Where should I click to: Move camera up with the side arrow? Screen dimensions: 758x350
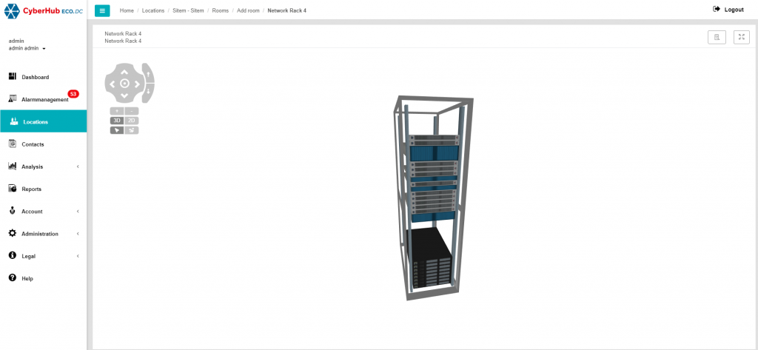click(x=149, y=75)
